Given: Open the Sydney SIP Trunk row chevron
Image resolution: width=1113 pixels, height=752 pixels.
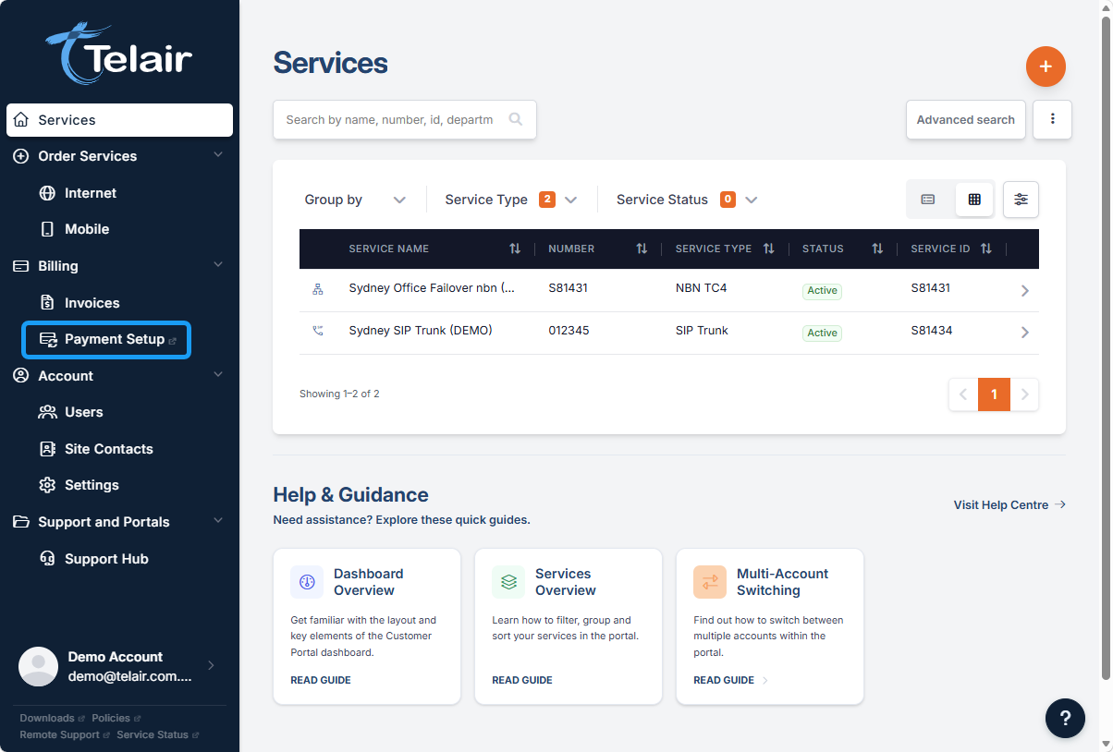Looking at the screenshot, I should click(1024, 332).
